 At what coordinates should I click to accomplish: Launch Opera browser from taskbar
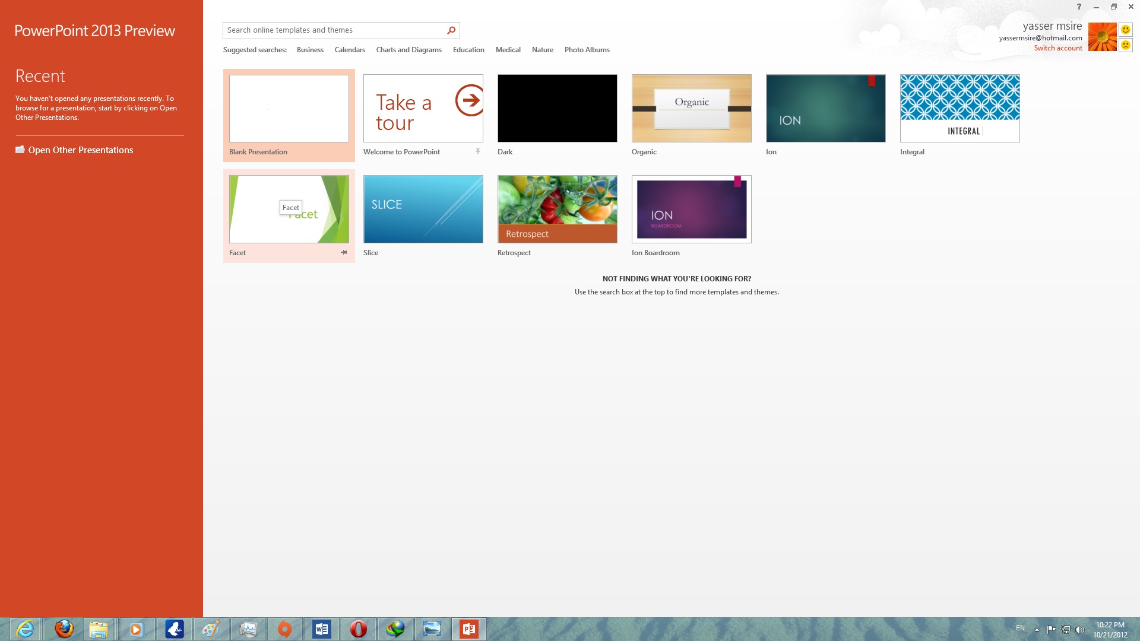pos(359,629)
